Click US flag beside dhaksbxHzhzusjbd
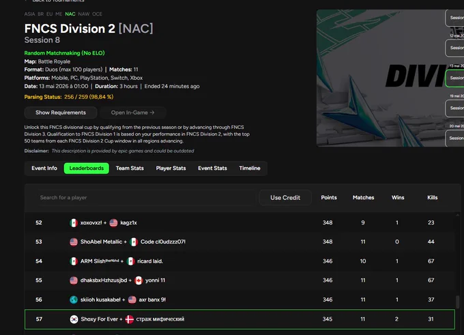Image resolution: width=464 pixels, height=335 pixels. tap(74, 280)
